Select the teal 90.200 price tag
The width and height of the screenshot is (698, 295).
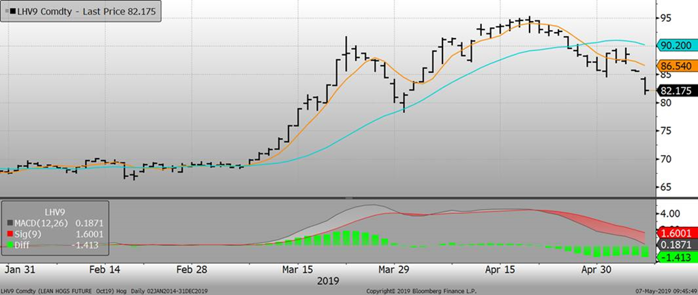click(676, 46)
